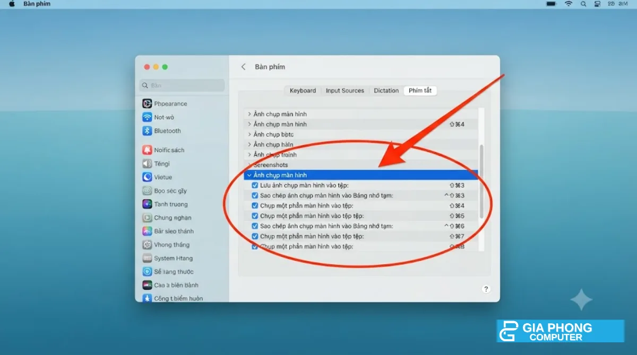Image resolution: width=637 pixels, height=355 pixels.
Task: Click the question mark help button
Action: pos(486,289)
